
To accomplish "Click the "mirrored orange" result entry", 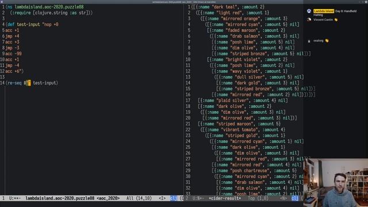I will click(244, 19).
